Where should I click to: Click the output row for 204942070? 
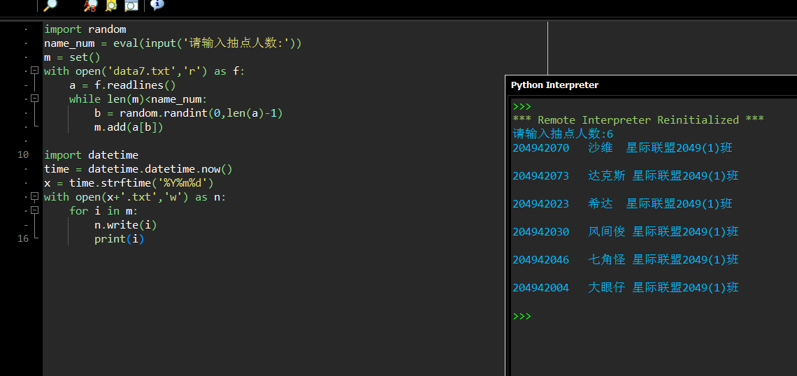pyautogui.click(x=622, y=147)
